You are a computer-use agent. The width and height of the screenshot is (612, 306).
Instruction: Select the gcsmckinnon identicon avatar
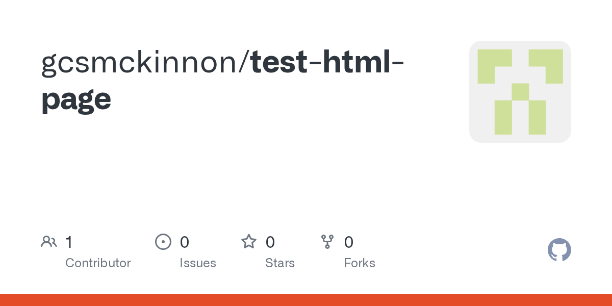[520, 92]
